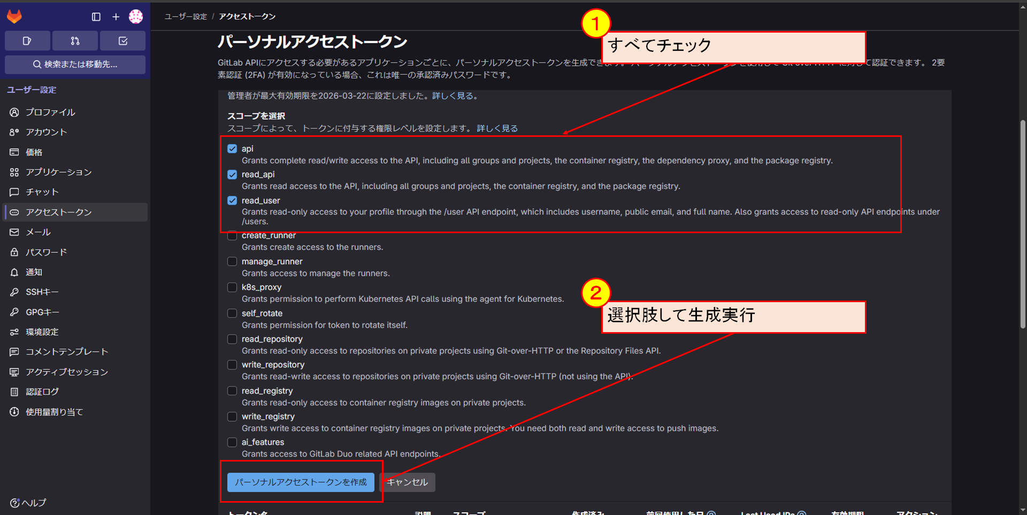Open アクティブセッション page
Screen dimensions: 1027x515
pos(75,372)
